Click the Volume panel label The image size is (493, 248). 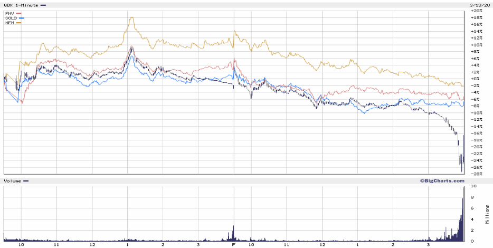13,181
